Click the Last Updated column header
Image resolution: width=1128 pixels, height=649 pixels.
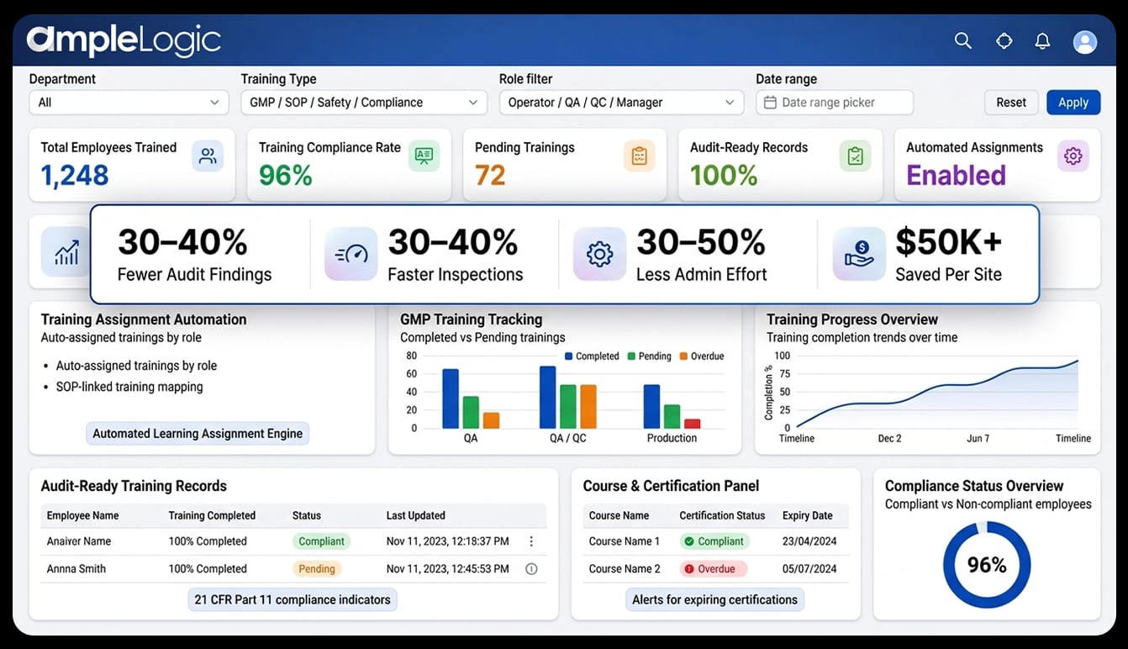click(416, 515)
